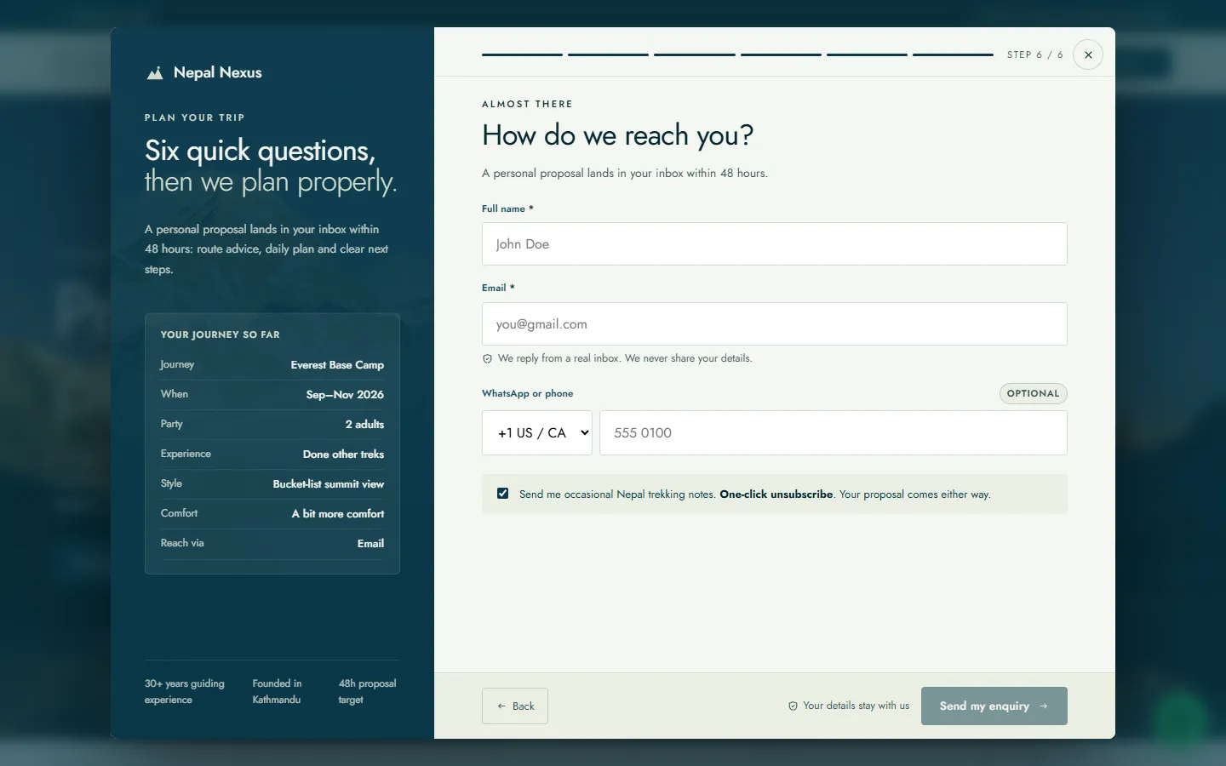Click the left arrow icon in Back button
This screenshot has height=766, width=1226.
coord(501,706)
